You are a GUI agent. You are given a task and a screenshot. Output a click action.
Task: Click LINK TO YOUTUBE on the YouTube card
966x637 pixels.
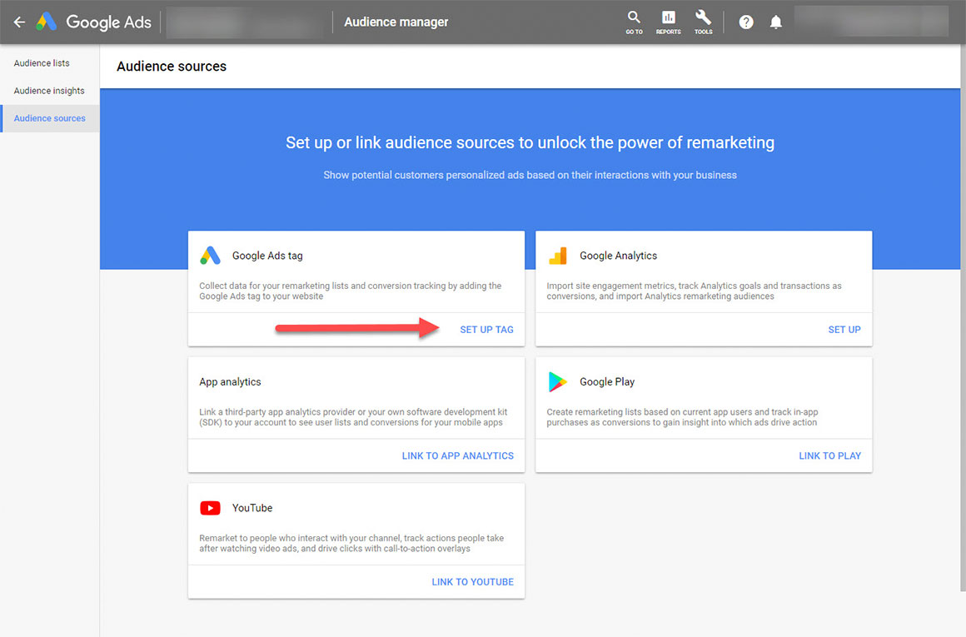[472, 581]
